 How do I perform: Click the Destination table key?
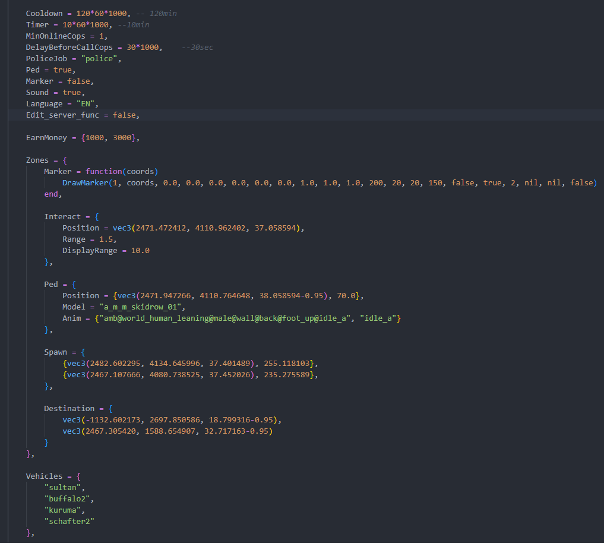pos(69,408)
